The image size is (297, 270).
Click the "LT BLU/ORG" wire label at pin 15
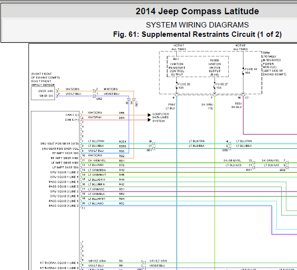(97, 180)
